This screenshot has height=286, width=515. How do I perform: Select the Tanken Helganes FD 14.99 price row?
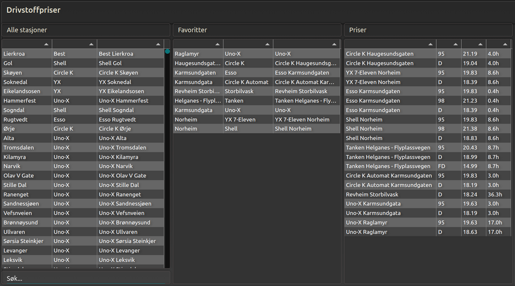(426, 166)
